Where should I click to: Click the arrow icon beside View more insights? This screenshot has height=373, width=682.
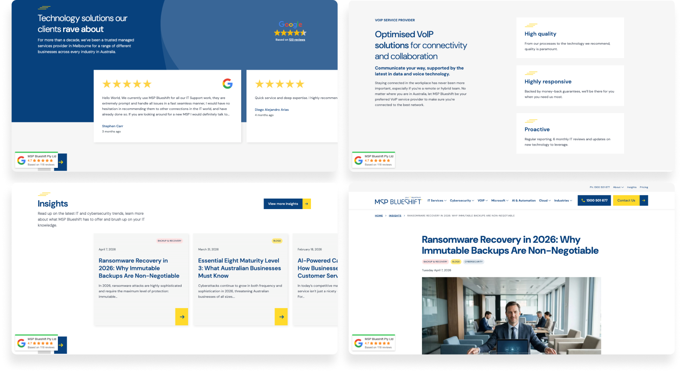coord(307,204)
